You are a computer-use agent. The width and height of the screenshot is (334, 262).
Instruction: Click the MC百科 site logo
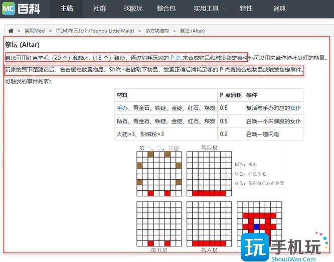click(x=21, y=9)
